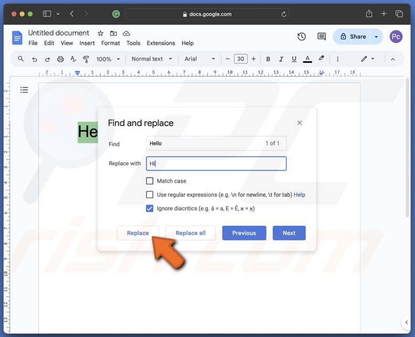
Task: Close the Find and replace dialog
Action: [299, 123]
